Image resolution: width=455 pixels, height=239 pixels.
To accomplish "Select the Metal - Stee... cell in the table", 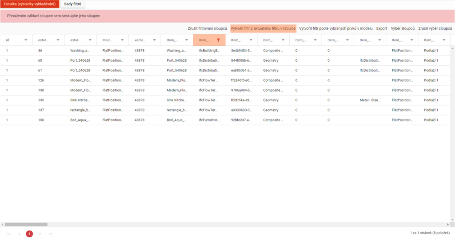I will 371,100.
